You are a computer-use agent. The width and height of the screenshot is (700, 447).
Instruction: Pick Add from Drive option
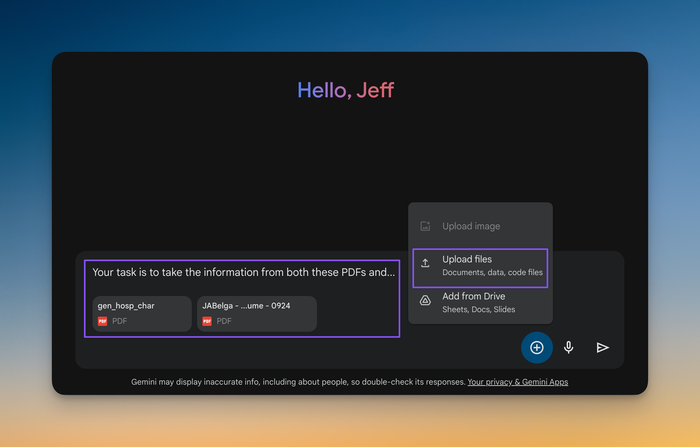pos(480,302)
